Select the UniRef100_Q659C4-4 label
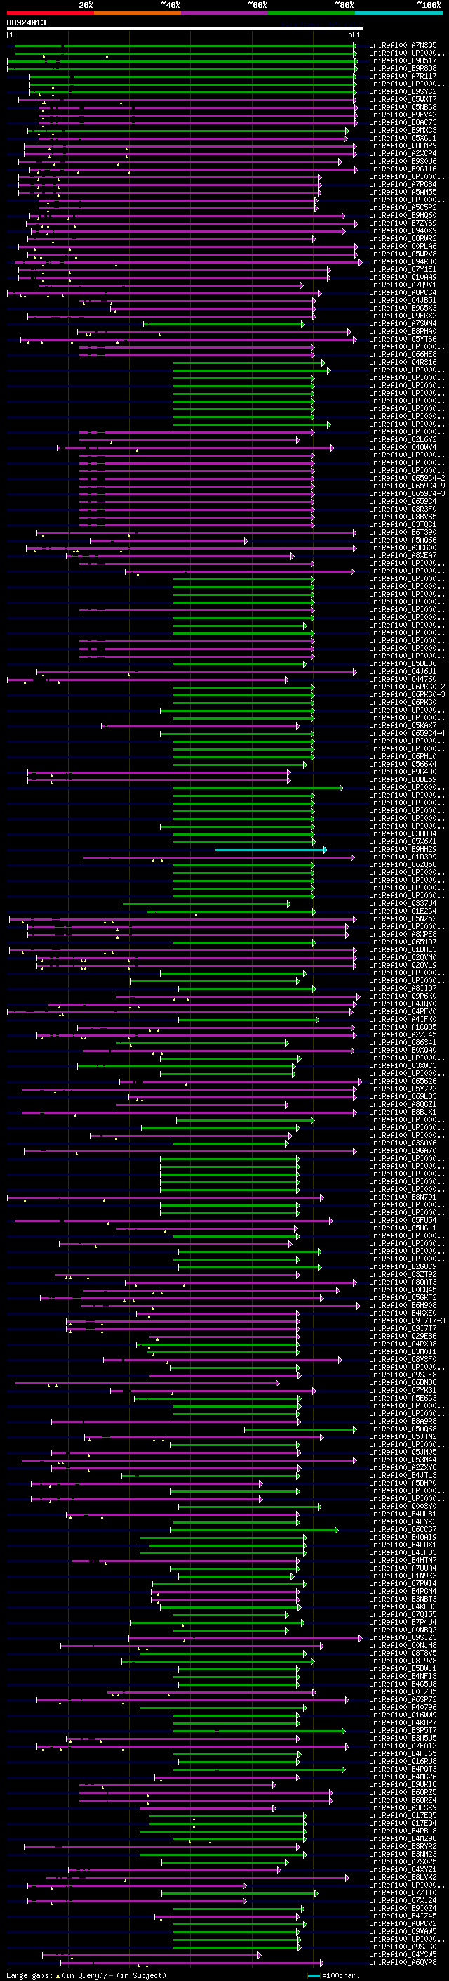Viewport: 449px width, 1981px height. pyautogui.click(x=407, y=733)
